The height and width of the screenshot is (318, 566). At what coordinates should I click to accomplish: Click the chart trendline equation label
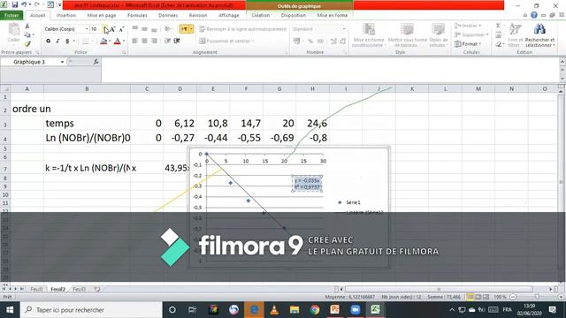click(307, 184)
